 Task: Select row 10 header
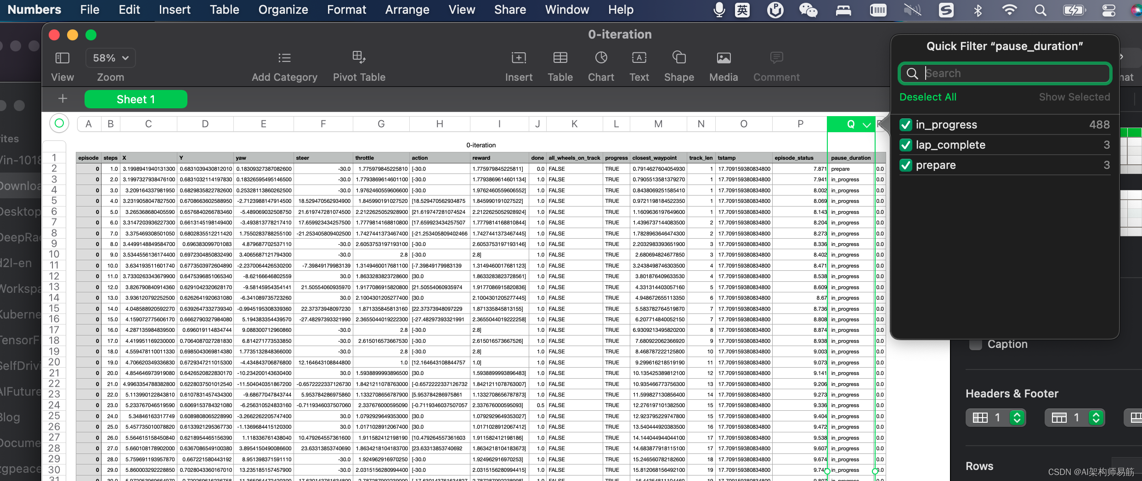pyautogui.click(x=54, y=254)
